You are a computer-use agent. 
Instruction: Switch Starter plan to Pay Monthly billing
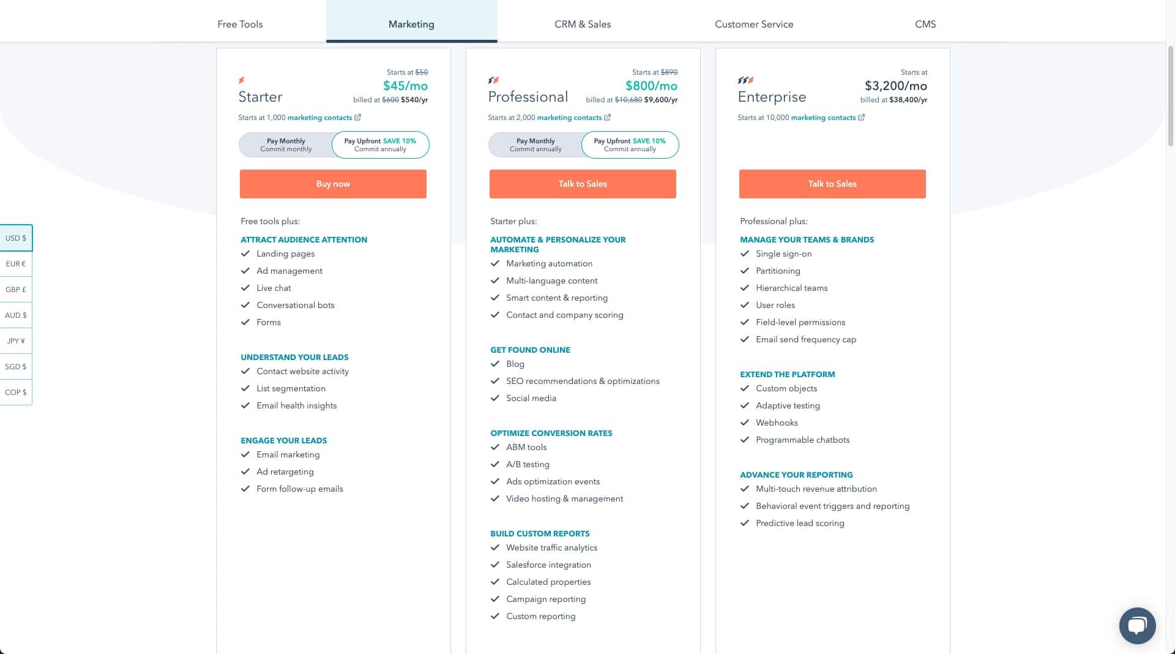pyautogui.click(x=286, y=145)
